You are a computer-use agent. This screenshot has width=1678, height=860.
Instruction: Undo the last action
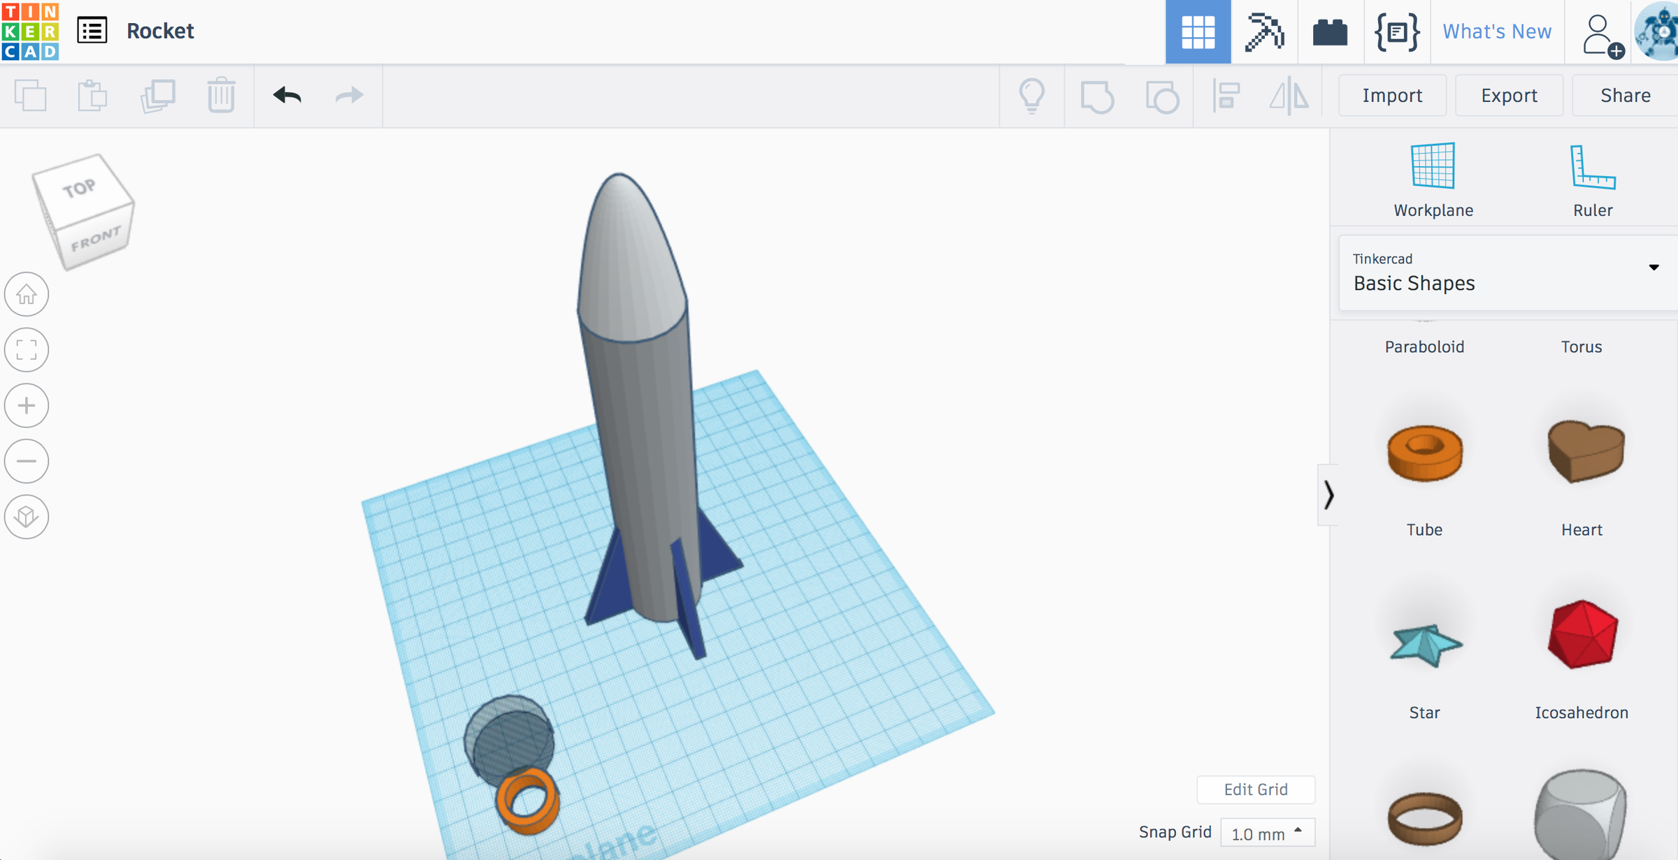click(x=287, y=95)
